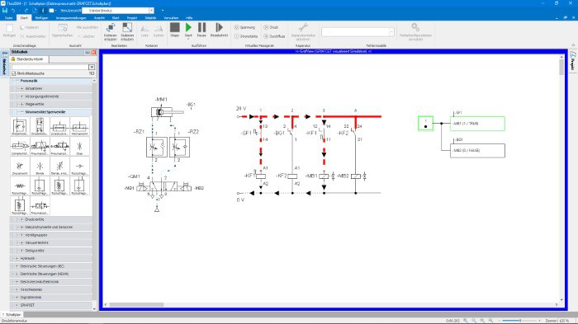Switch to the Didaktik ribbon tab

coord(150,17)
